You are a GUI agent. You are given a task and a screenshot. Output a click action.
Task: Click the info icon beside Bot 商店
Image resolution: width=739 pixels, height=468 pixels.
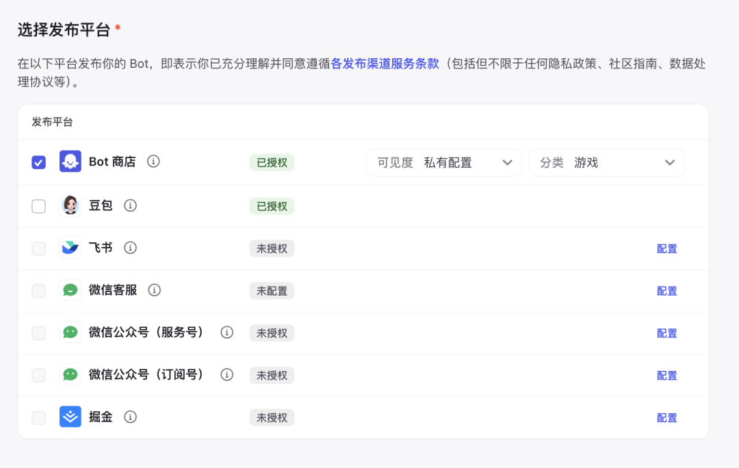[x=154, y=161]
